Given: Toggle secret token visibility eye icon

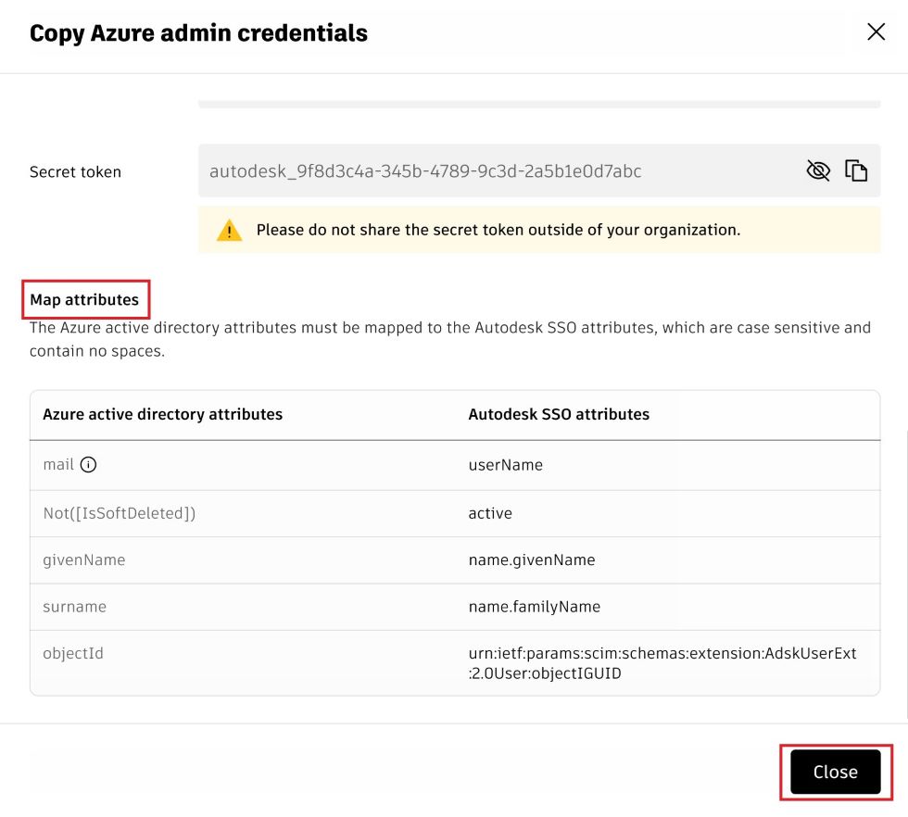Looking at the screenshot, I should (818, 170).
